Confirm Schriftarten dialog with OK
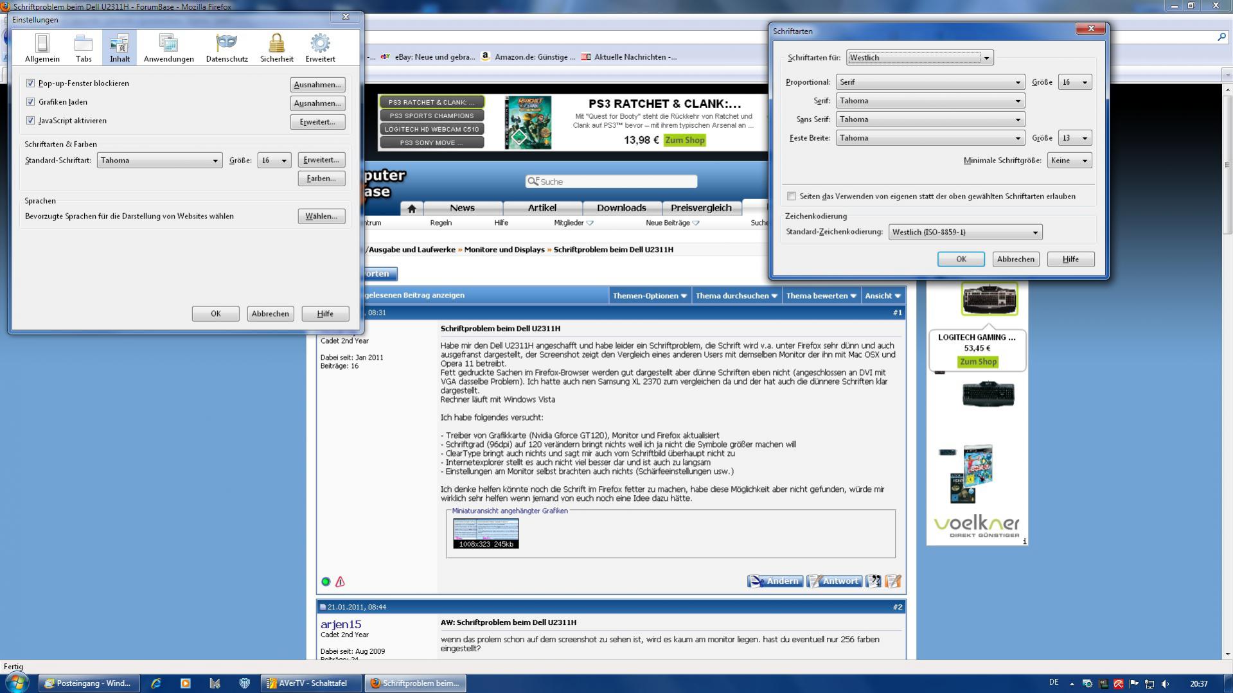Viewport: 1233px width, 693px height. coord(961,259)
